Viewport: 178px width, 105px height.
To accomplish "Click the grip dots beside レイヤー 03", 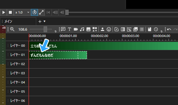I will coord(8,73).
